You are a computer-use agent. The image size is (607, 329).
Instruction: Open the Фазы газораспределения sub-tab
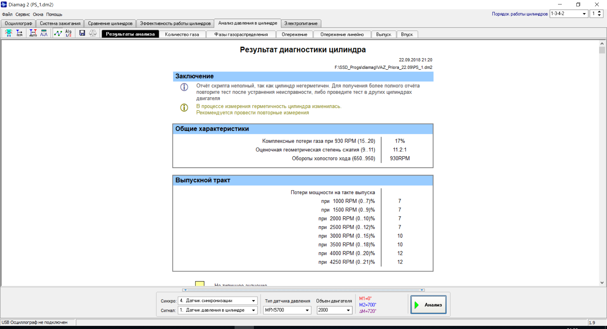pos(241,34)
